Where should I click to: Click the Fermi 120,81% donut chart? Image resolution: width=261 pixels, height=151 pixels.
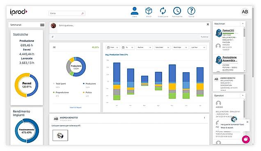tap(26, 85)
